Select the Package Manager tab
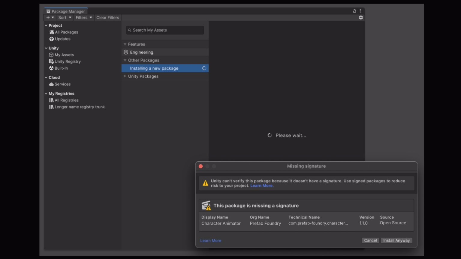 tap(66, 11)
